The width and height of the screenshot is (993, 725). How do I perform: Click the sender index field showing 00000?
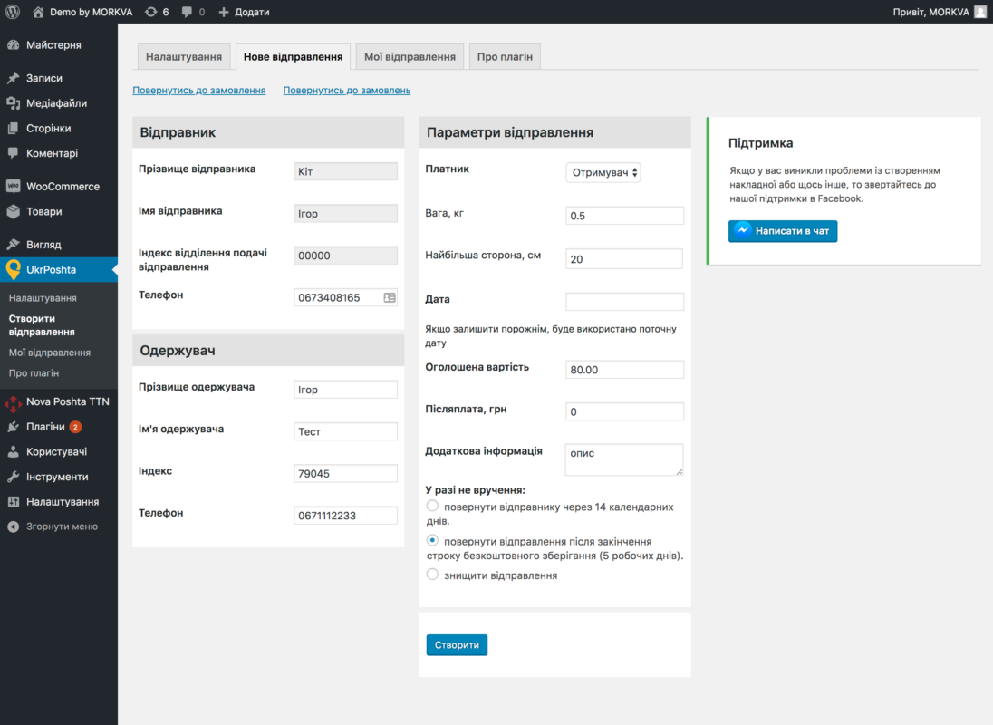(x=346, y=256)
